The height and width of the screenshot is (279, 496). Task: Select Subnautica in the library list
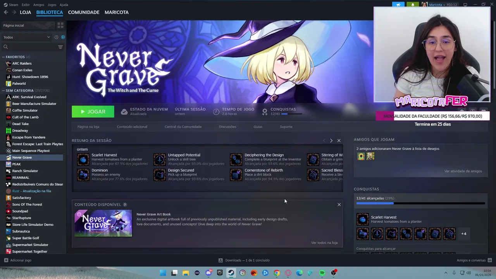coord(21,231)
